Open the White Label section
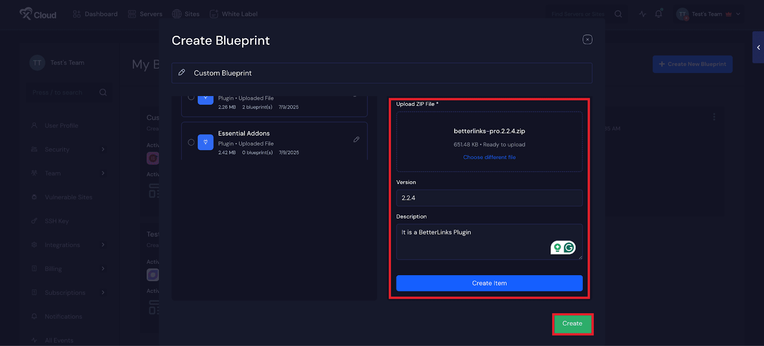Screen dimensions: 764x346 [233, 14]
